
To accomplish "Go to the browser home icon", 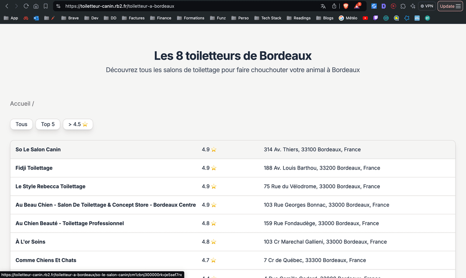I will pos(36,6).
